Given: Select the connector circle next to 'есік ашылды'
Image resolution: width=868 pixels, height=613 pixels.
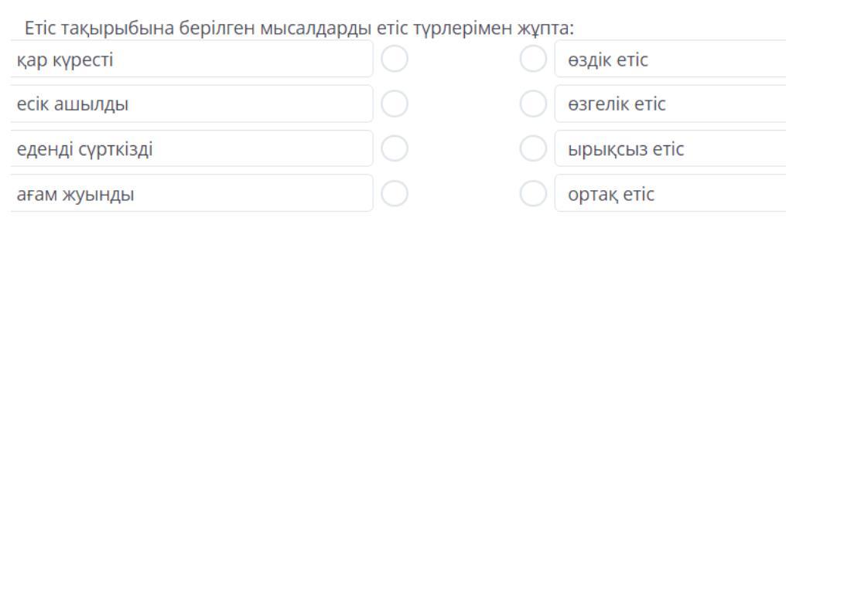Looking at the screenshot, I should 395,104.
